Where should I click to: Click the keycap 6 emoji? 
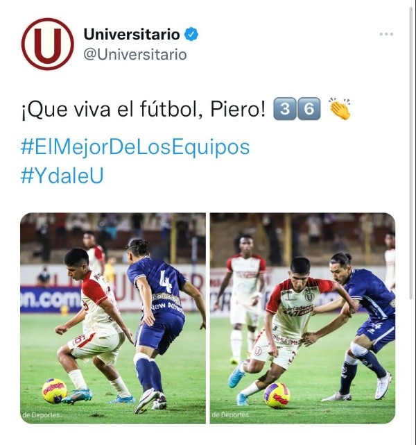coord(309,109)
